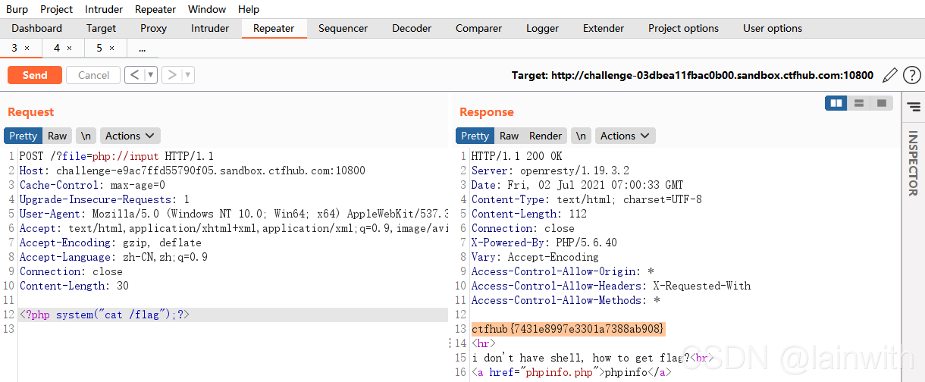Image resolution: width=925 pixels, height=382 pixels.
Task: Send the request
Action: tap(35, 75)
